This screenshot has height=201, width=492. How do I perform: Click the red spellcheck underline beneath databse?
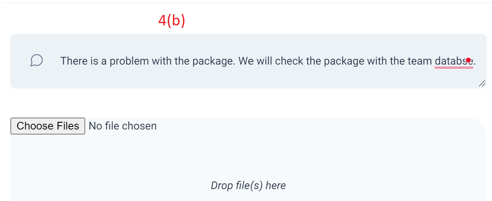(x=454, y=68)
